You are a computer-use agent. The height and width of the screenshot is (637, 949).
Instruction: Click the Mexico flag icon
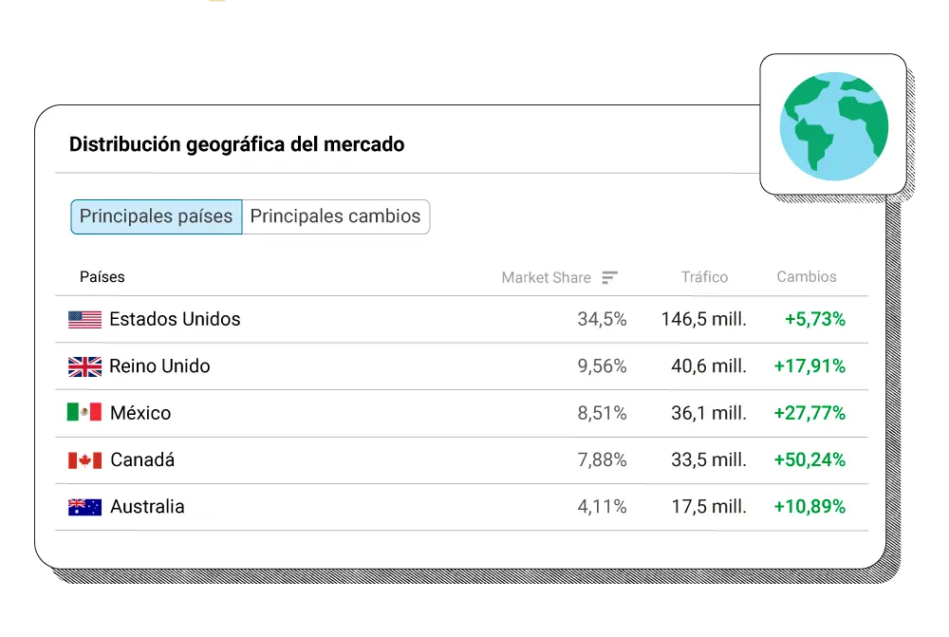[84, 413]
